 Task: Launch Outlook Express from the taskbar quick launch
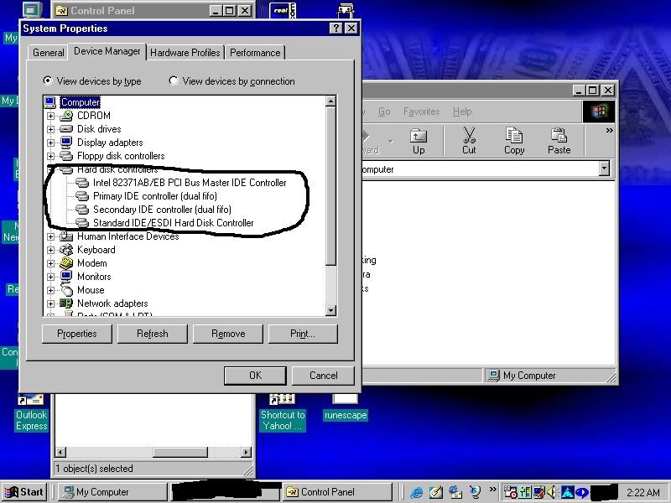click(455, 492)
